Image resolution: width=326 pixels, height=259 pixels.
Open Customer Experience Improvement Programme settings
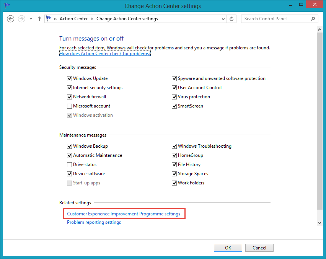pyautogui.click(x=124, y=214)
